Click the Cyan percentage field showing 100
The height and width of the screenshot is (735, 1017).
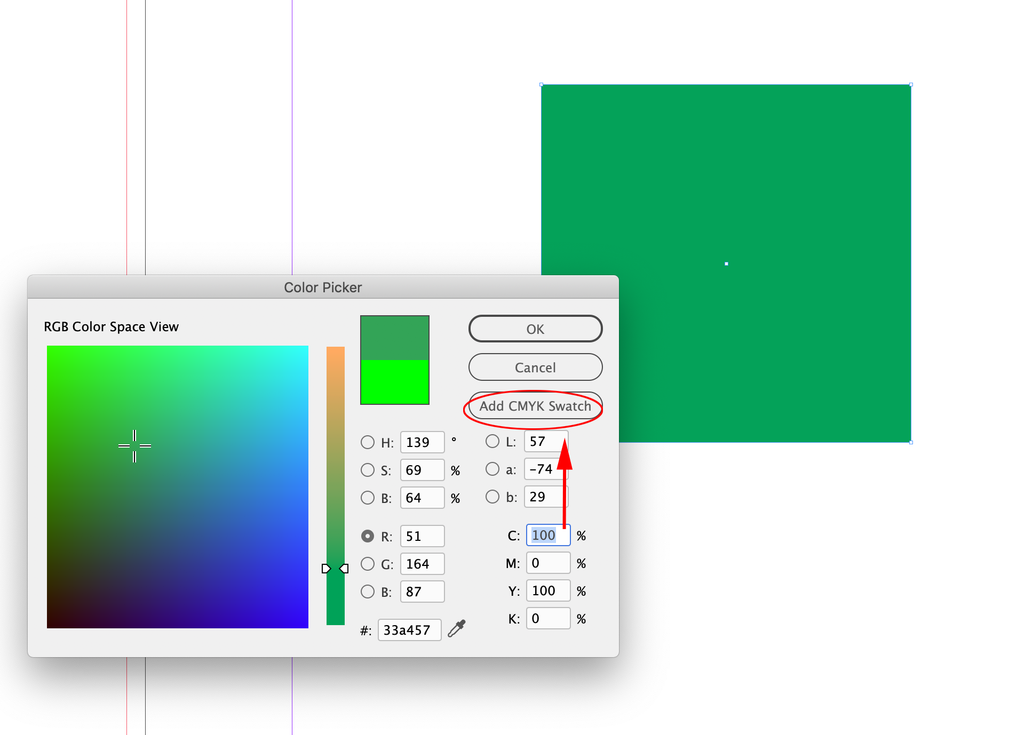(547, 535)
